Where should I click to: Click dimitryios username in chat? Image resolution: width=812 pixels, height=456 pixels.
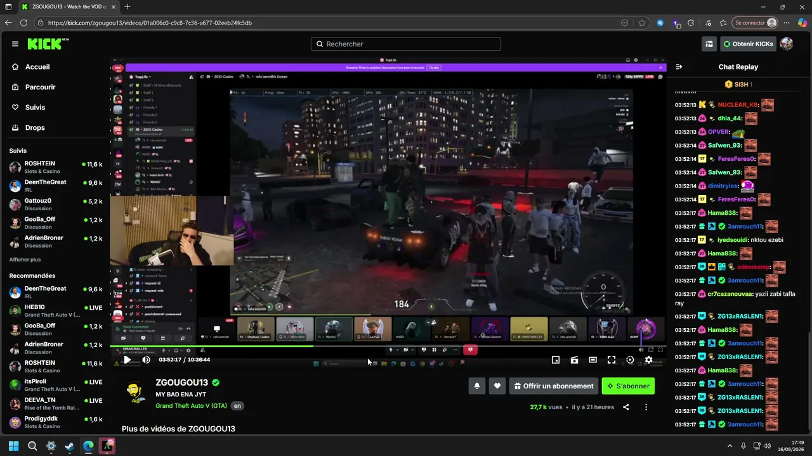coord(723,186)
